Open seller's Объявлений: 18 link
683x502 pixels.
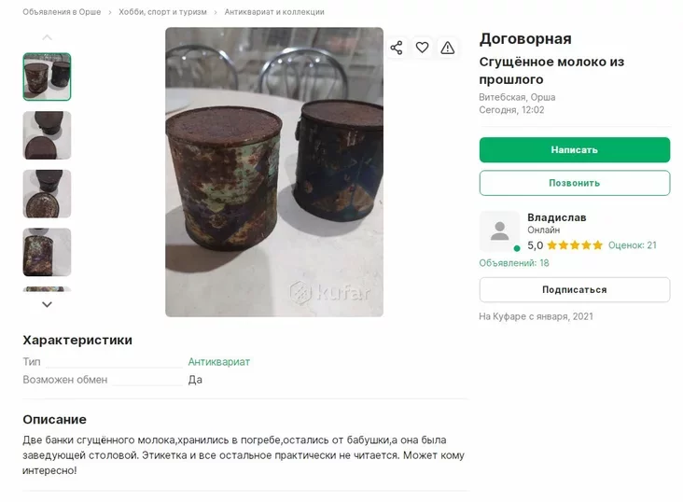514,263
